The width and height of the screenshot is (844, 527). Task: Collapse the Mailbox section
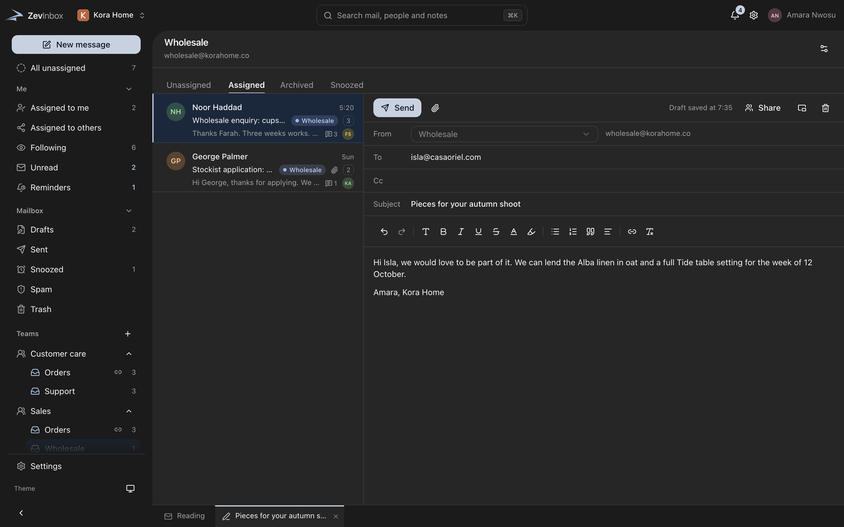click(x=129, y=211)
